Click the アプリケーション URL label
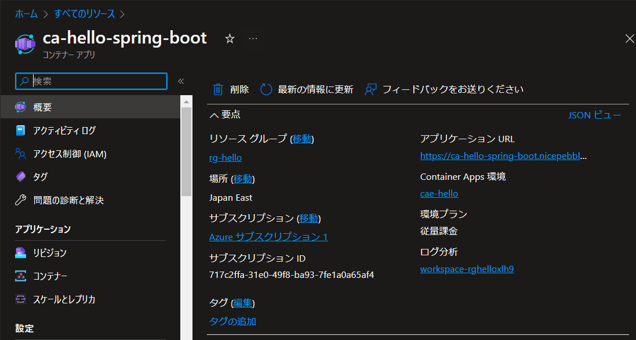The height and width of the screenshot is (340, 636). click(x=467, y=139)
